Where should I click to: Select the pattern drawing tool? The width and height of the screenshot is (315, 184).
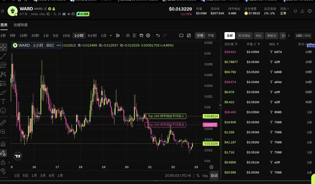(3, 74)
